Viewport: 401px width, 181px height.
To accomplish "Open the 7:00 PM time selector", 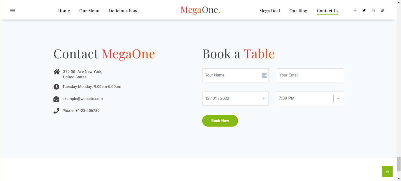I will pyautogui.click(x=310, y=98).
